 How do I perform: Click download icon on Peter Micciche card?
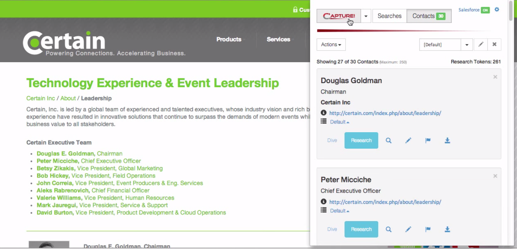pos(447,229)
